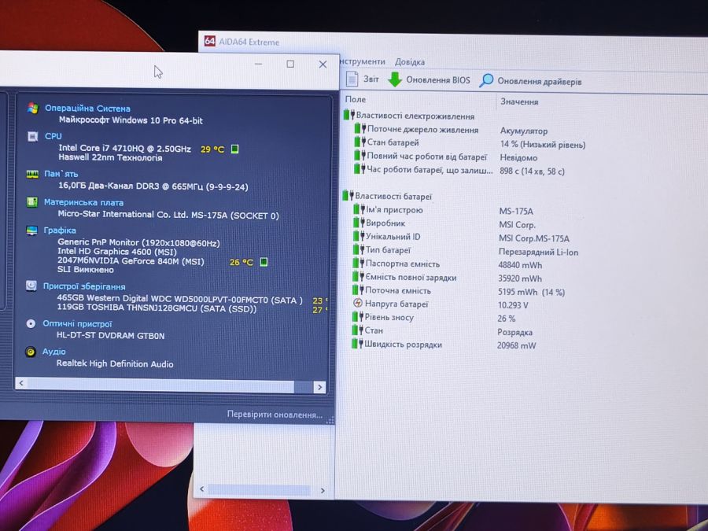708x531 pixels.
Task: Open the Материнська плата section heading
Action: [x=83, y=202]
